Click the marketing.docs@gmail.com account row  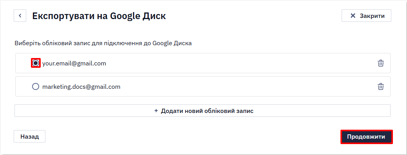click(x=203, y=86)
